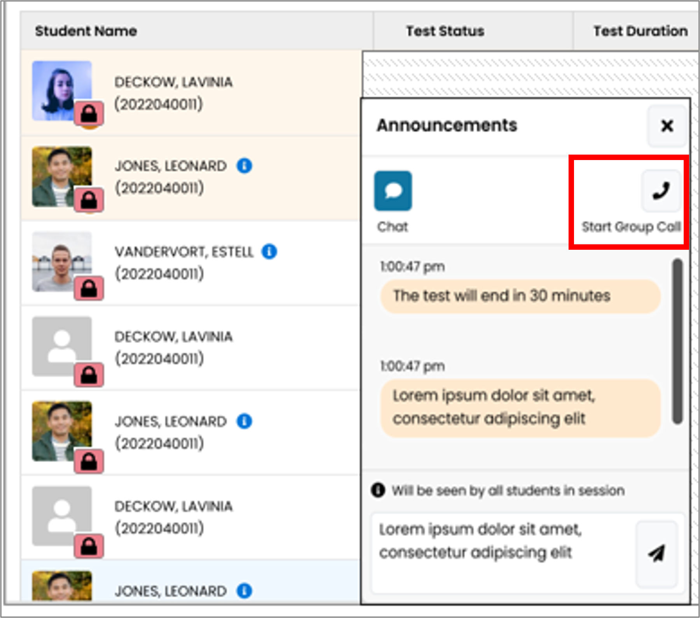Open VANDERVORT, ESTELL's profile photo
The image size is (700, 618).
pyautogui.click(x=62, y=261)
